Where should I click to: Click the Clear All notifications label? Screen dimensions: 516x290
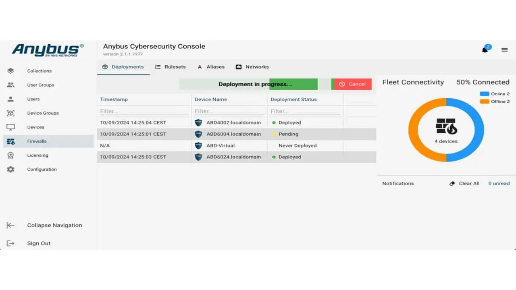pyautogui.click(x=469, y=183)
